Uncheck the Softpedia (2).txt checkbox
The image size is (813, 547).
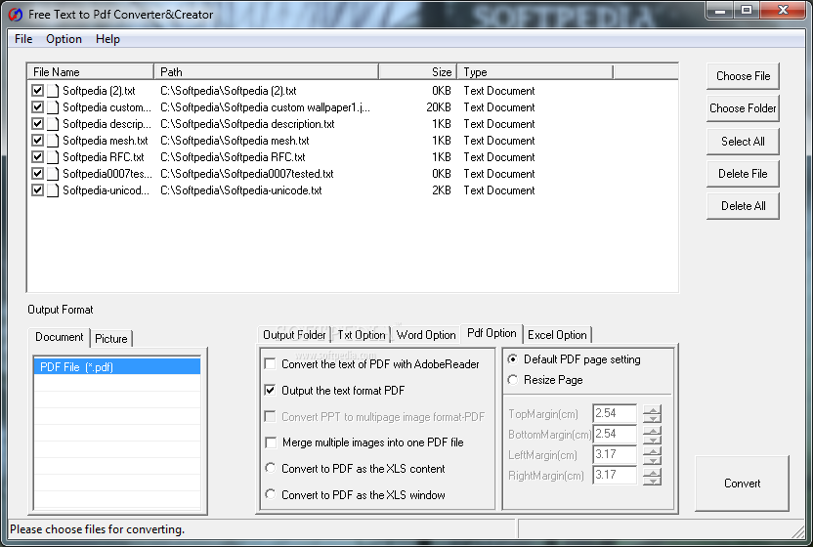click(x=37, y=90)
